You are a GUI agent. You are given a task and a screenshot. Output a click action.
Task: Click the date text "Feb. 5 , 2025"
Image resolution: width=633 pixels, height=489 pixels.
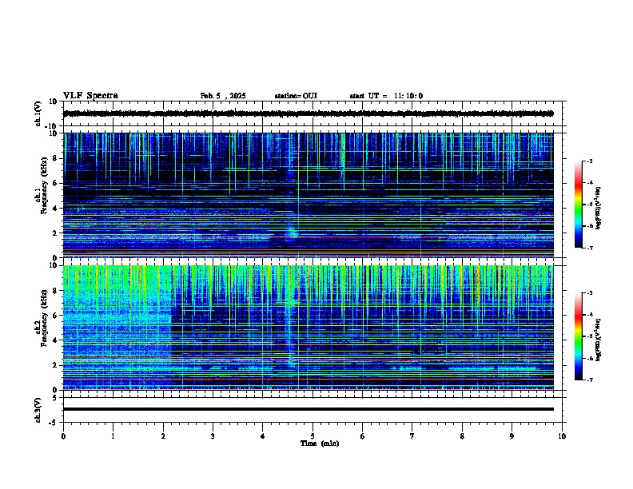pos(223,96)
